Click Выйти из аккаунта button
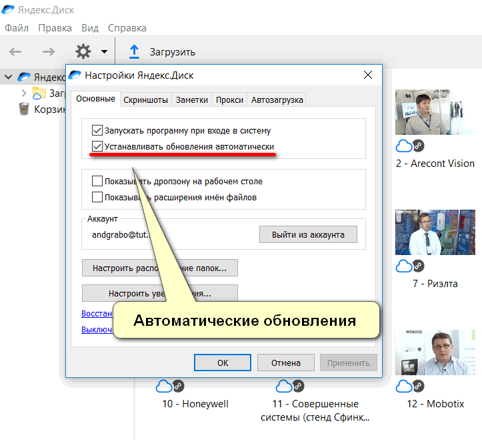482x440 pixels. 308,234
